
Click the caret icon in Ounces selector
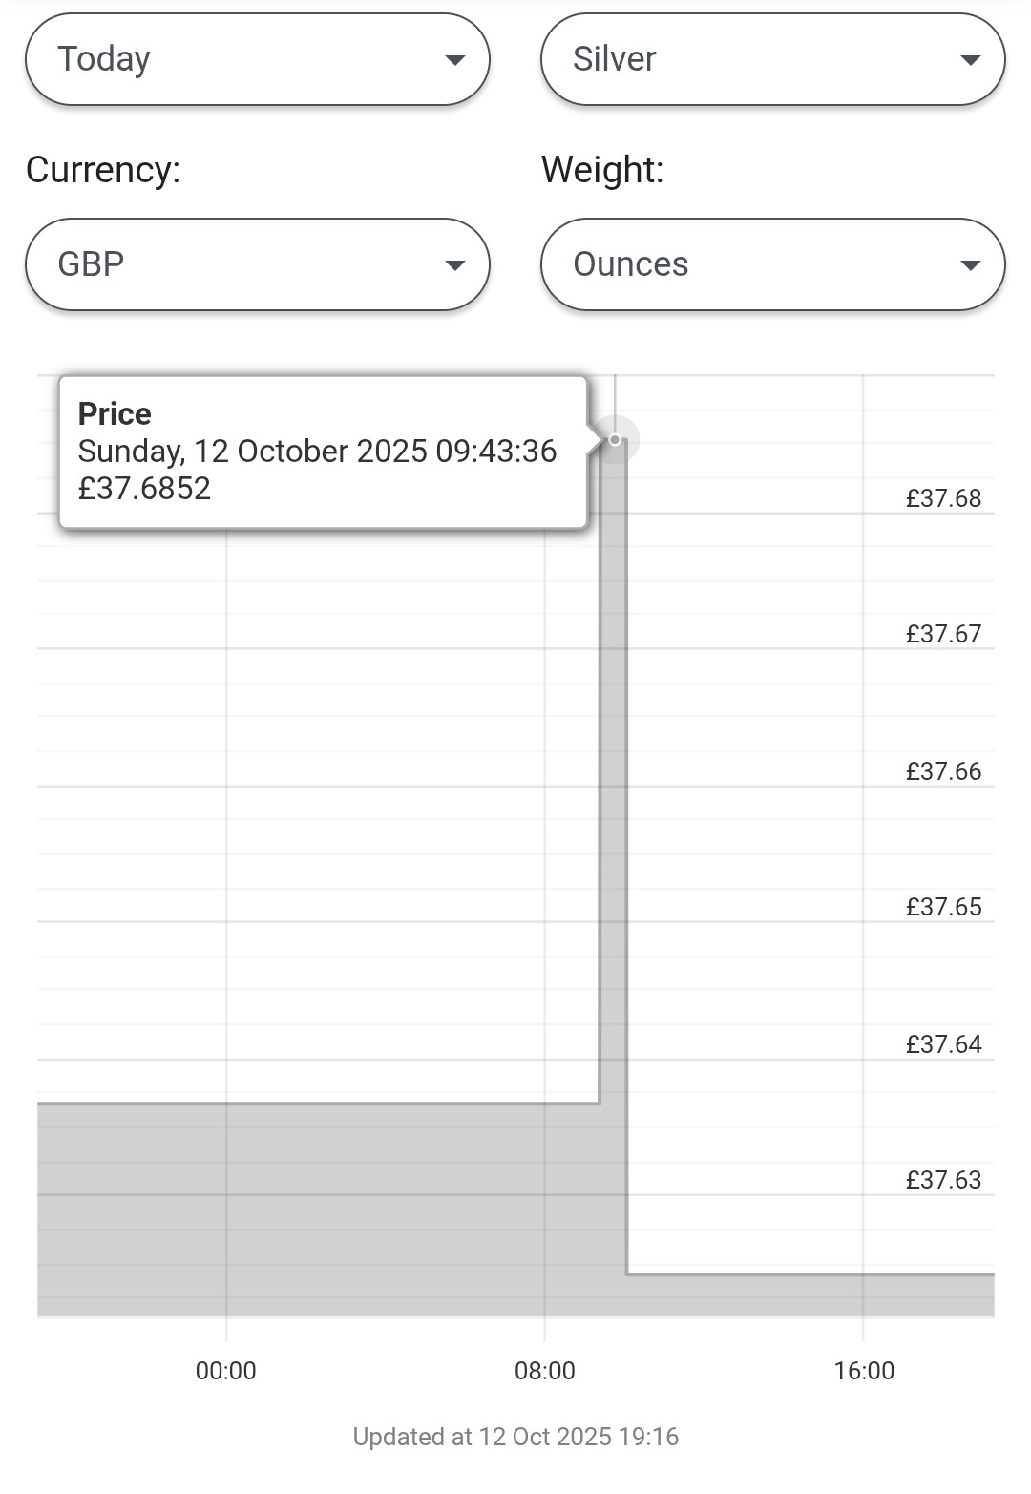pos(970,265)
